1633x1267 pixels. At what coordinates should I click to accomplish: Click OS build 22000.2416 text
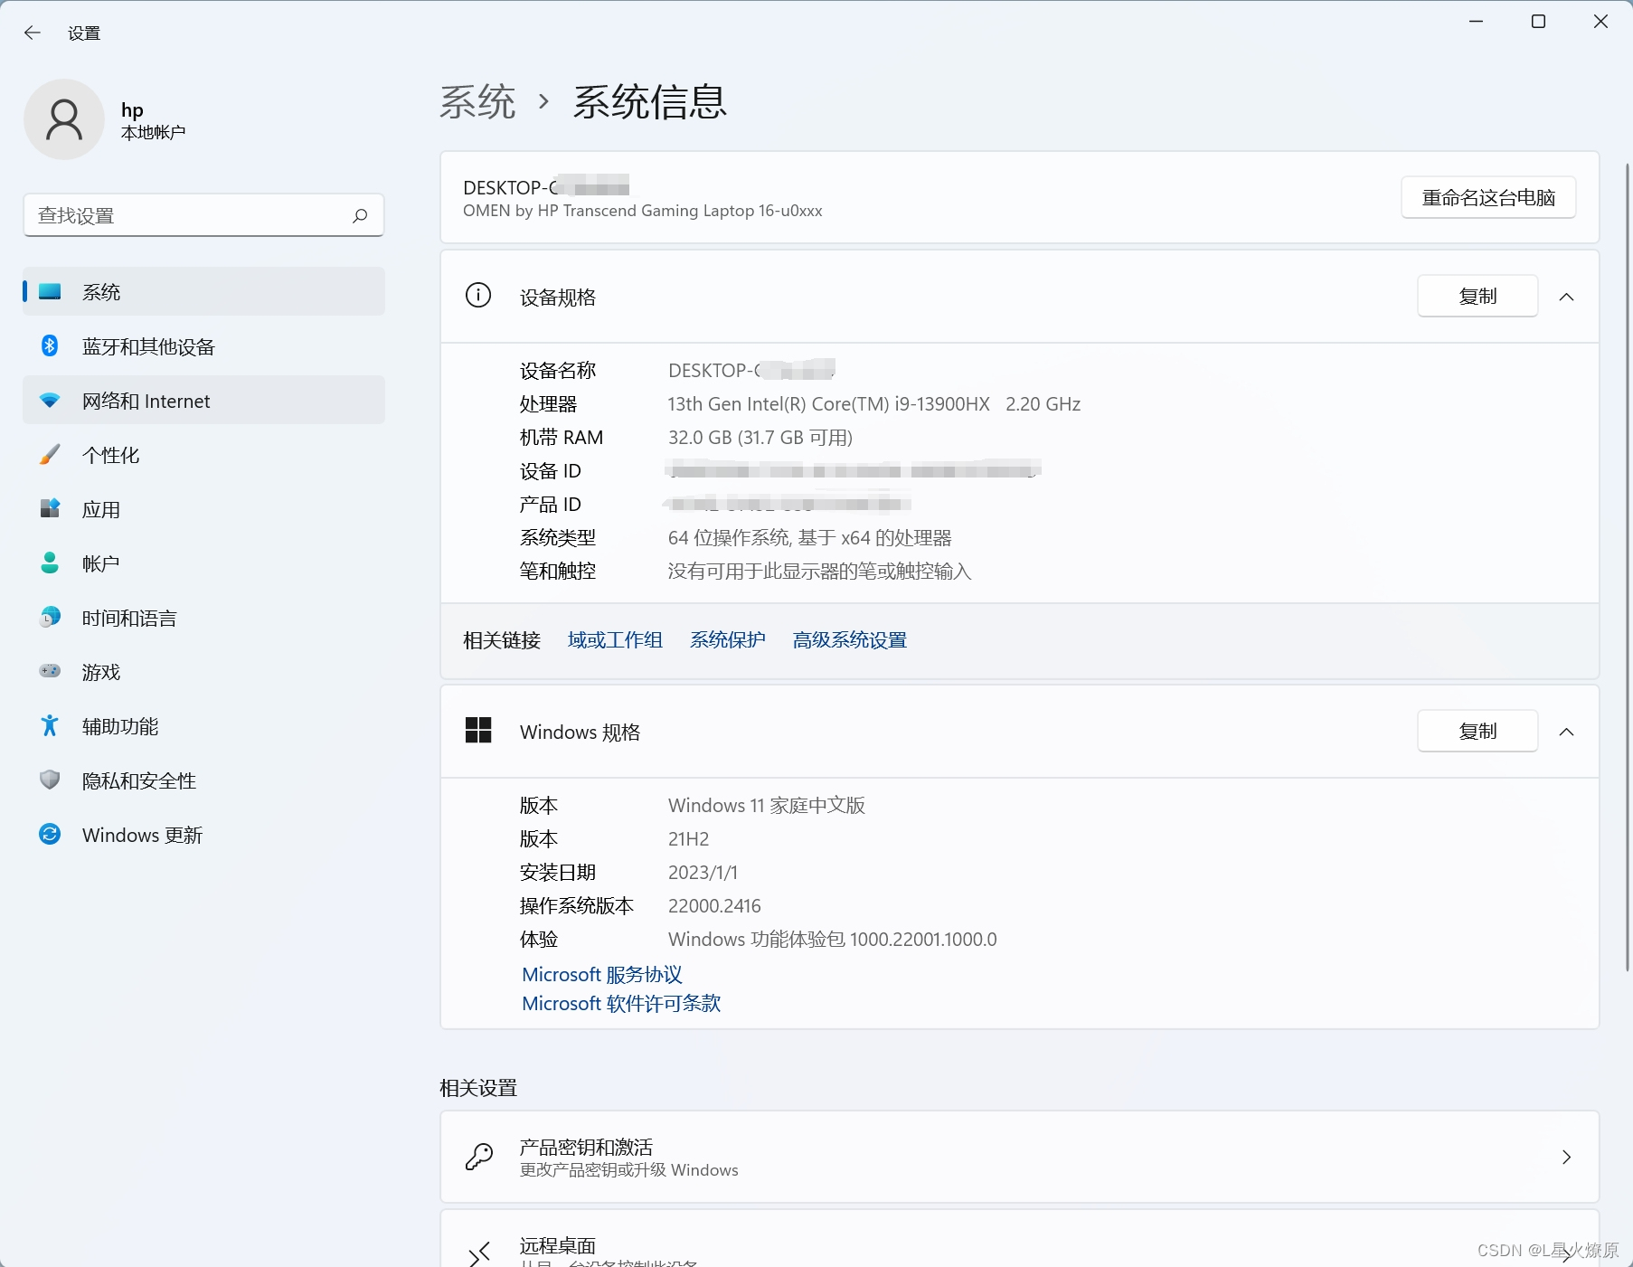714,906
